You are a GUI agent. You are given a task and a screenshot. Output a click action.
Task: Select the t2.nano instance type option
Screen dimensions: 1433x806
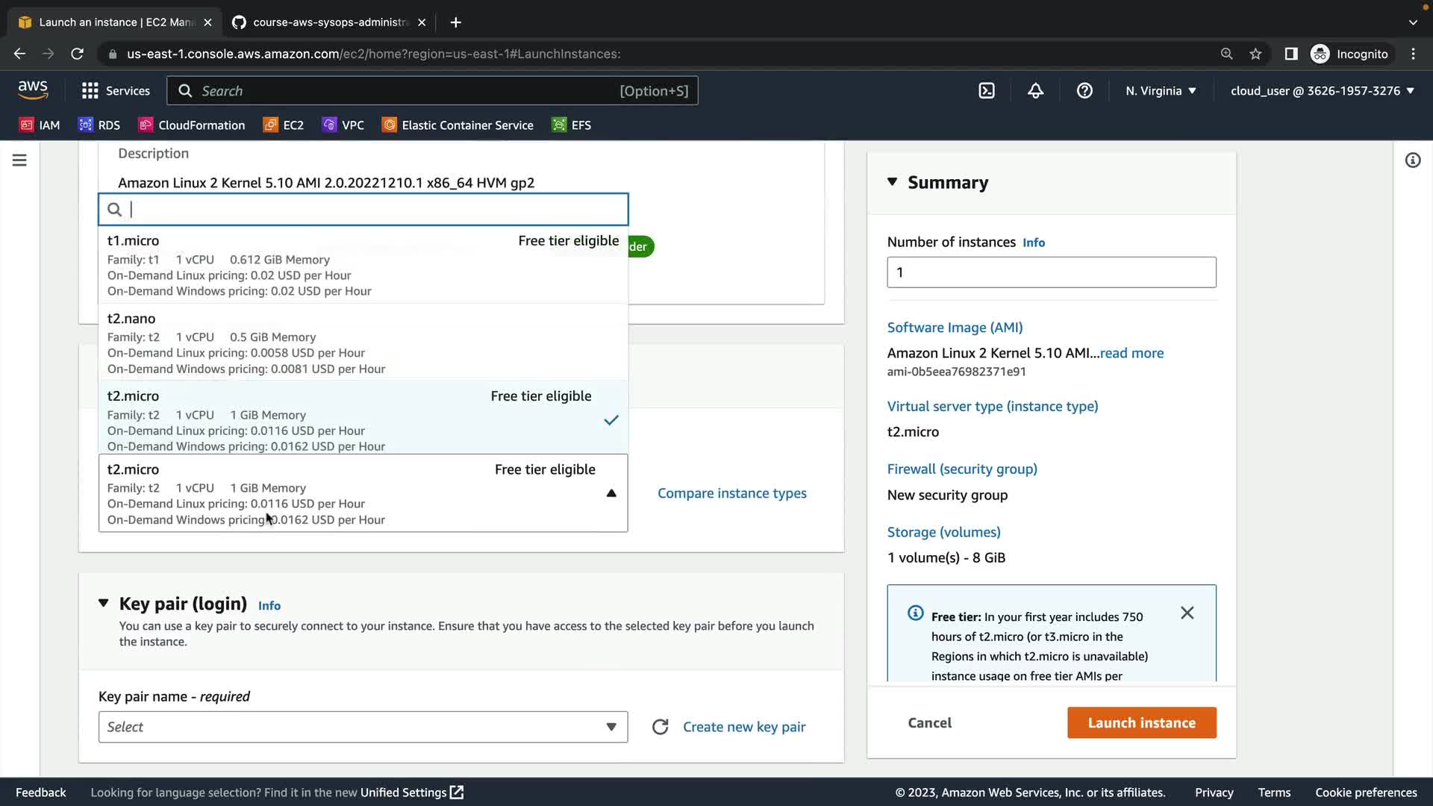tap(363, 343)
